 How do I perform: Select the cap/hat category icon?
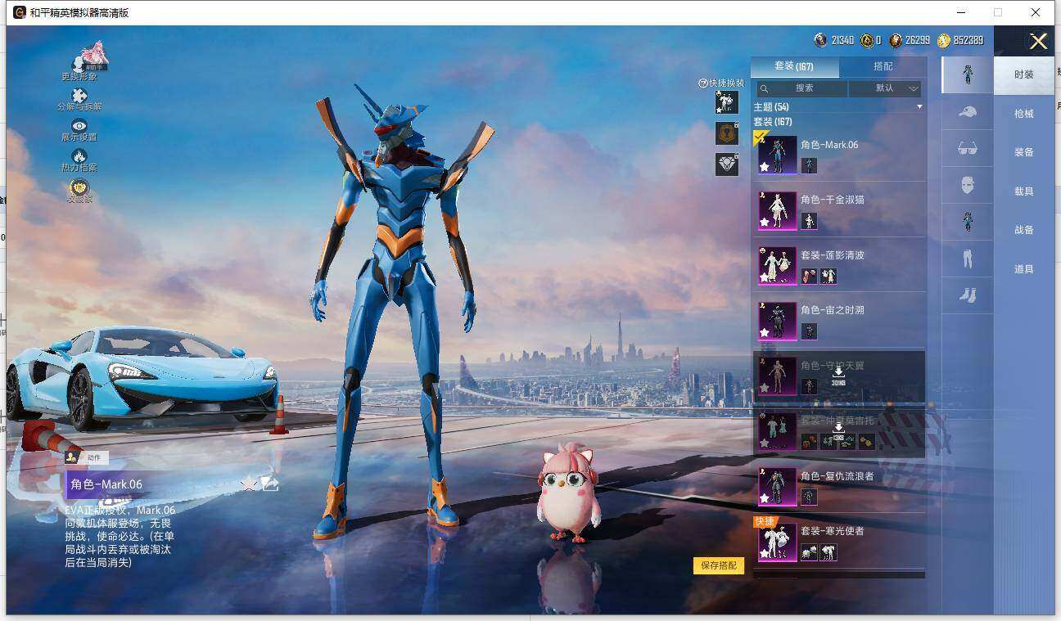tap(968, 111)
